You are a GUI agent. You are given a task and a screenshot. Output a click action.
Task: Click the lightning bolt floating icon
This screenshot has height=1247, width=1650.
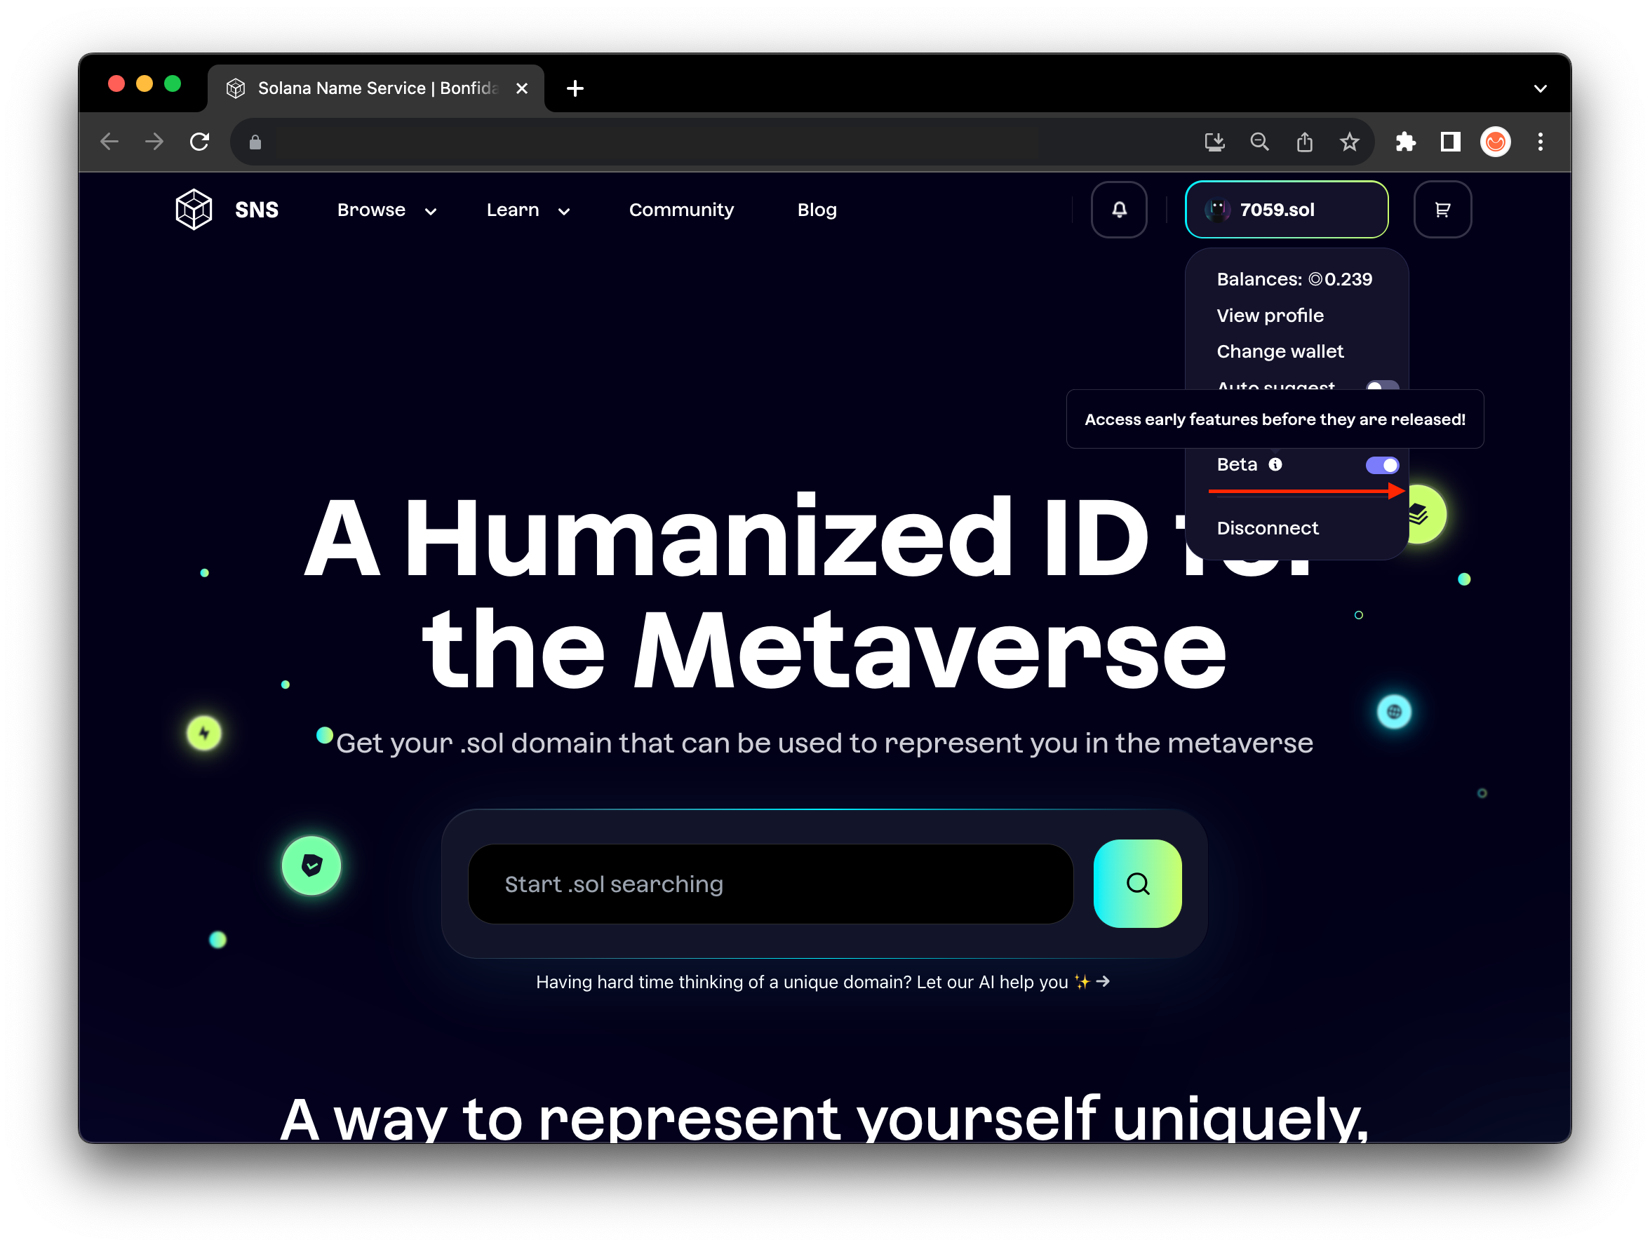204,733
